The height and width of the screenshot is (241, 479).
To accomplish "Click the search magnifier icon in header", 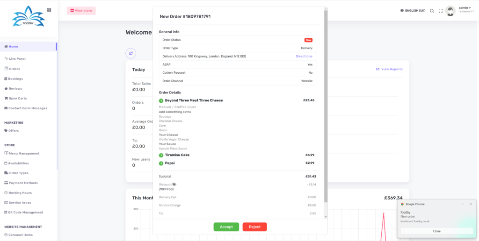I will pos(432,11).
